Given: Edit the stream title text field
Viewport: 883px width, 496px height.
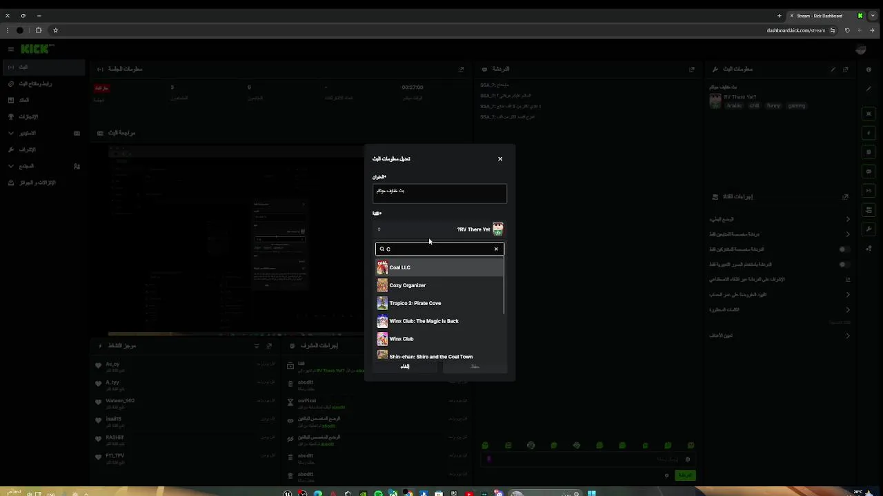Looking at the screenshot, I should 439,194.
